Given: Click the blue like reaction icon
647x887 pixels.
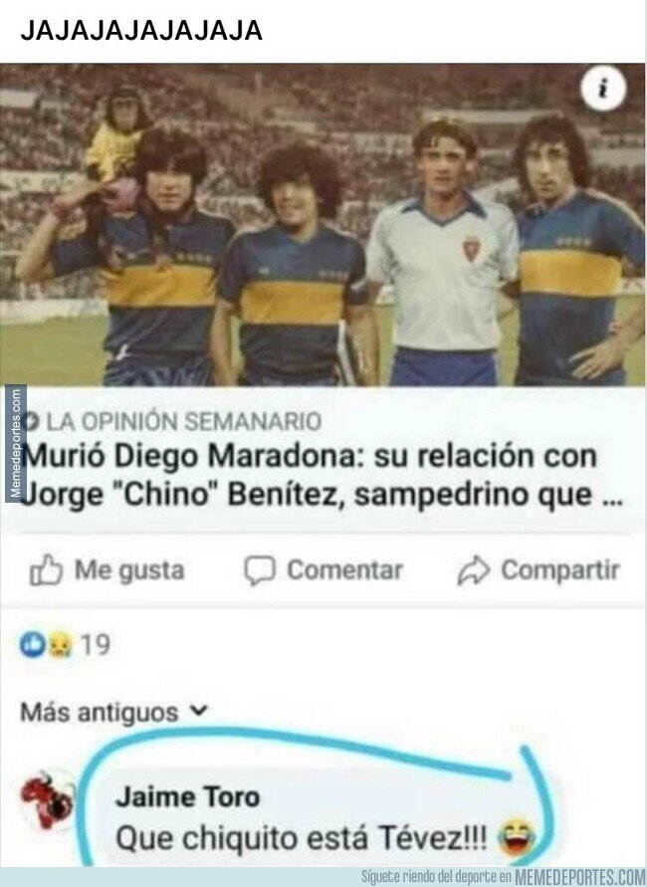Looking at the screenshot, I should click(x=32, y=644).
